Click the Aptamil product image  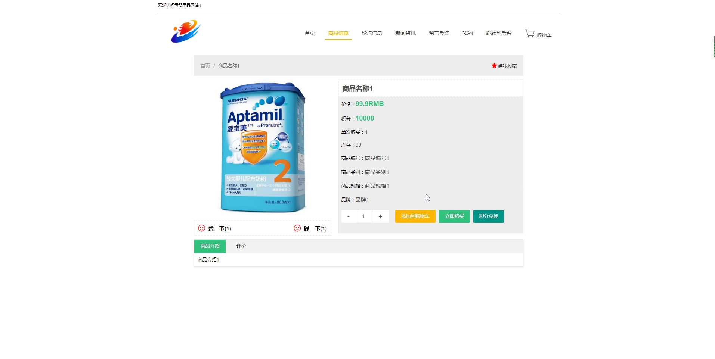[x=263, y=147]
